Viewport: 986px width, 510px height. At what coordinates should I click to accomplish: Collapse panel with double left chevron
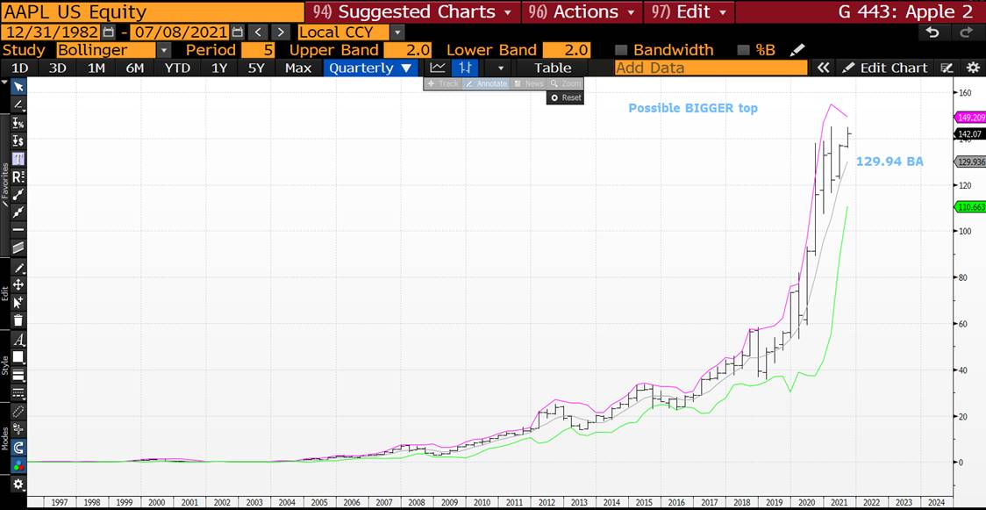823,68
